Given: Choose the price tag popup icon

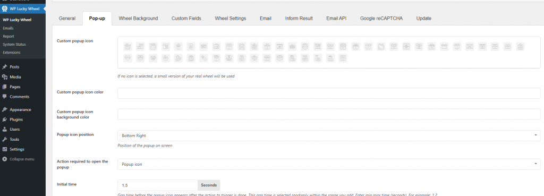Looking at the screenshot, I should [x=203, y=58].
